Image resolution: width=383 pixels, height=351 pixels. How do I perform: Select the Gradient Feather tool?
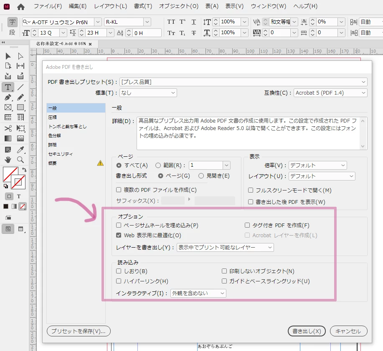(20, 138)
